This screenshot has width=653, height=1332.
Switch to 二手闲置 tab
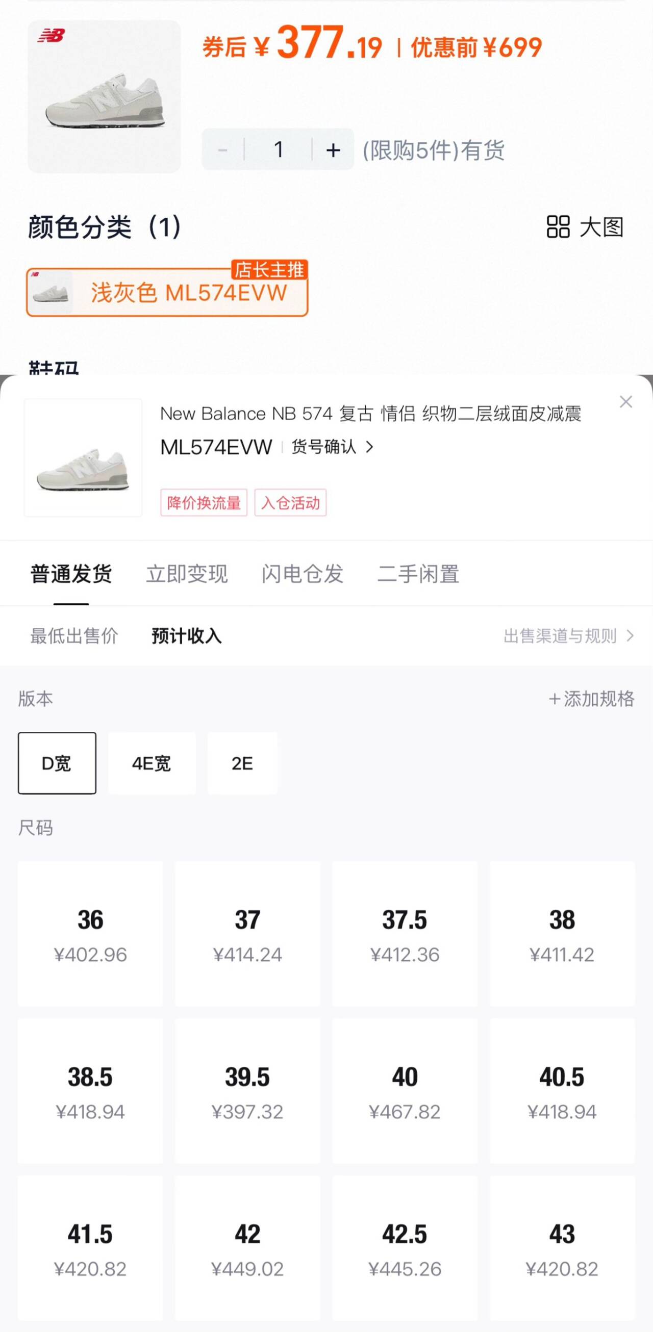[x=419, y=573]
